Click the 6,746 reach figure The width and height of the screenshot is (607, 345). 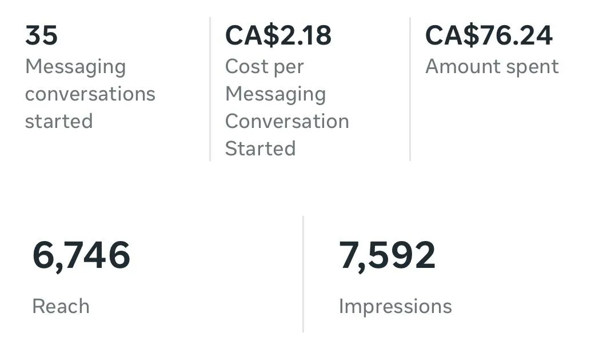(81, 255)
